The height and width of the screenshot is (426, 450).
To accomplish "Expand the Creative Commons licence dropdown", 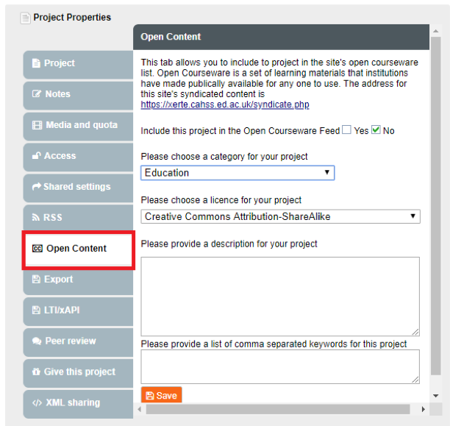I will 280,216.
